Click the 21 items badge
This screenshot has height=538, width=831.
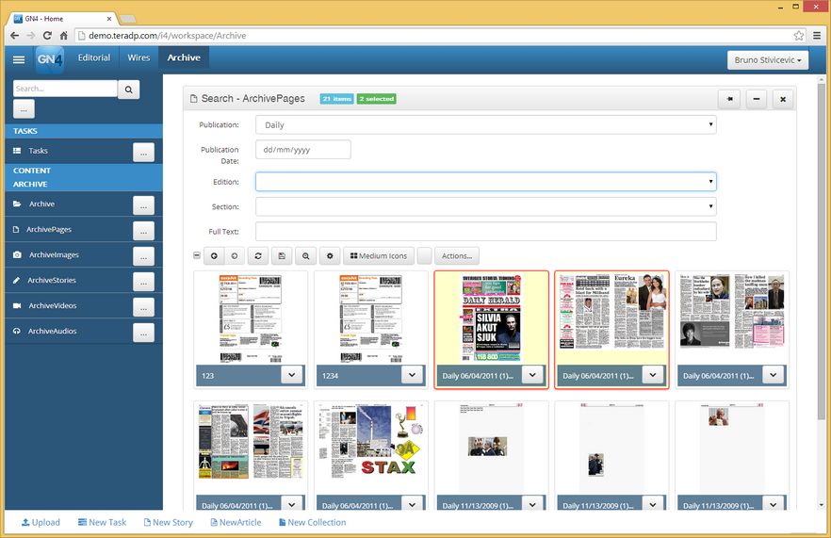tap(336, 99)
